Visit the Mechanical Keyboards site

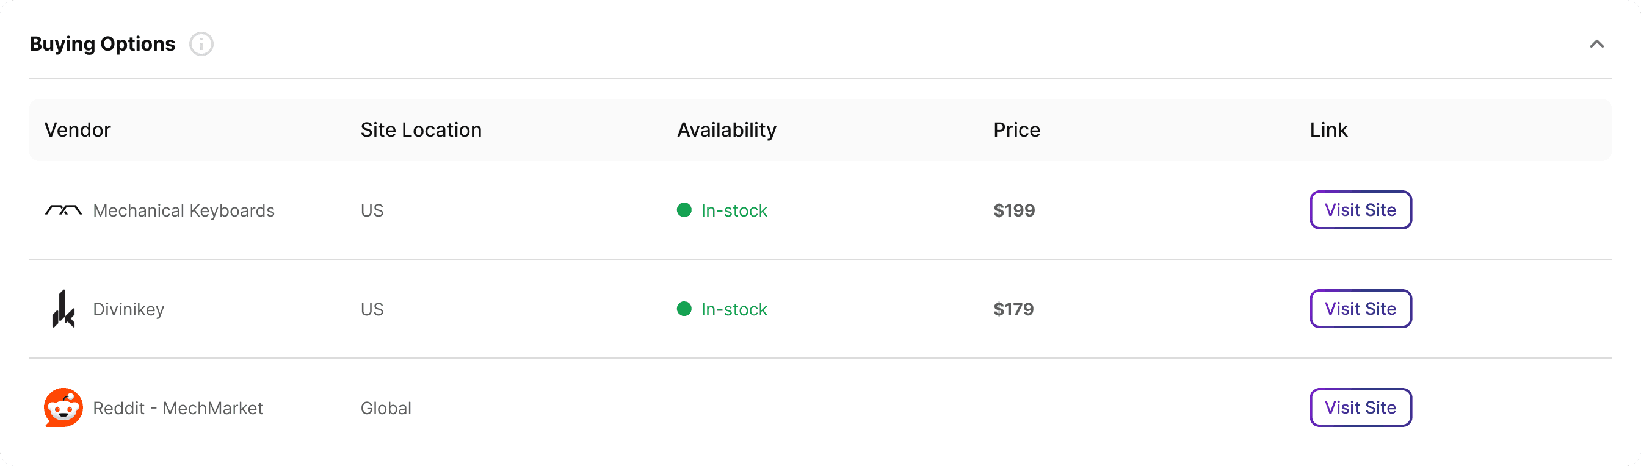pos(1360,210)
